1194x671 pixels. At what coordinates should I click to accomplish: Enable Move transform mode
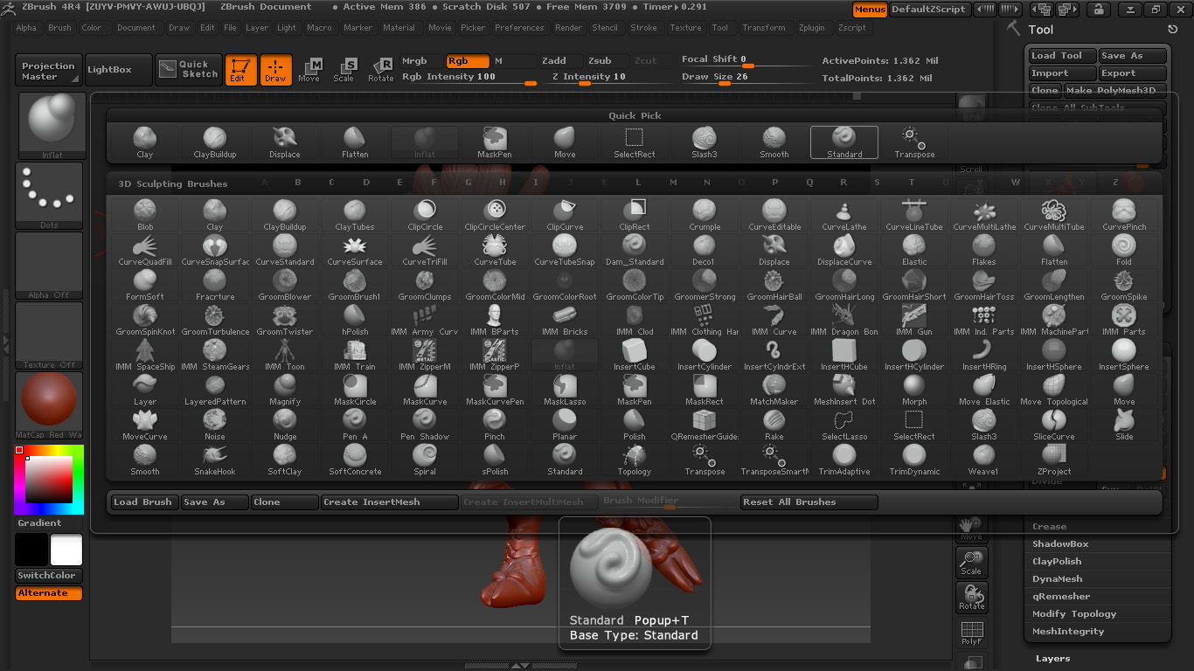tap(309, 70)
